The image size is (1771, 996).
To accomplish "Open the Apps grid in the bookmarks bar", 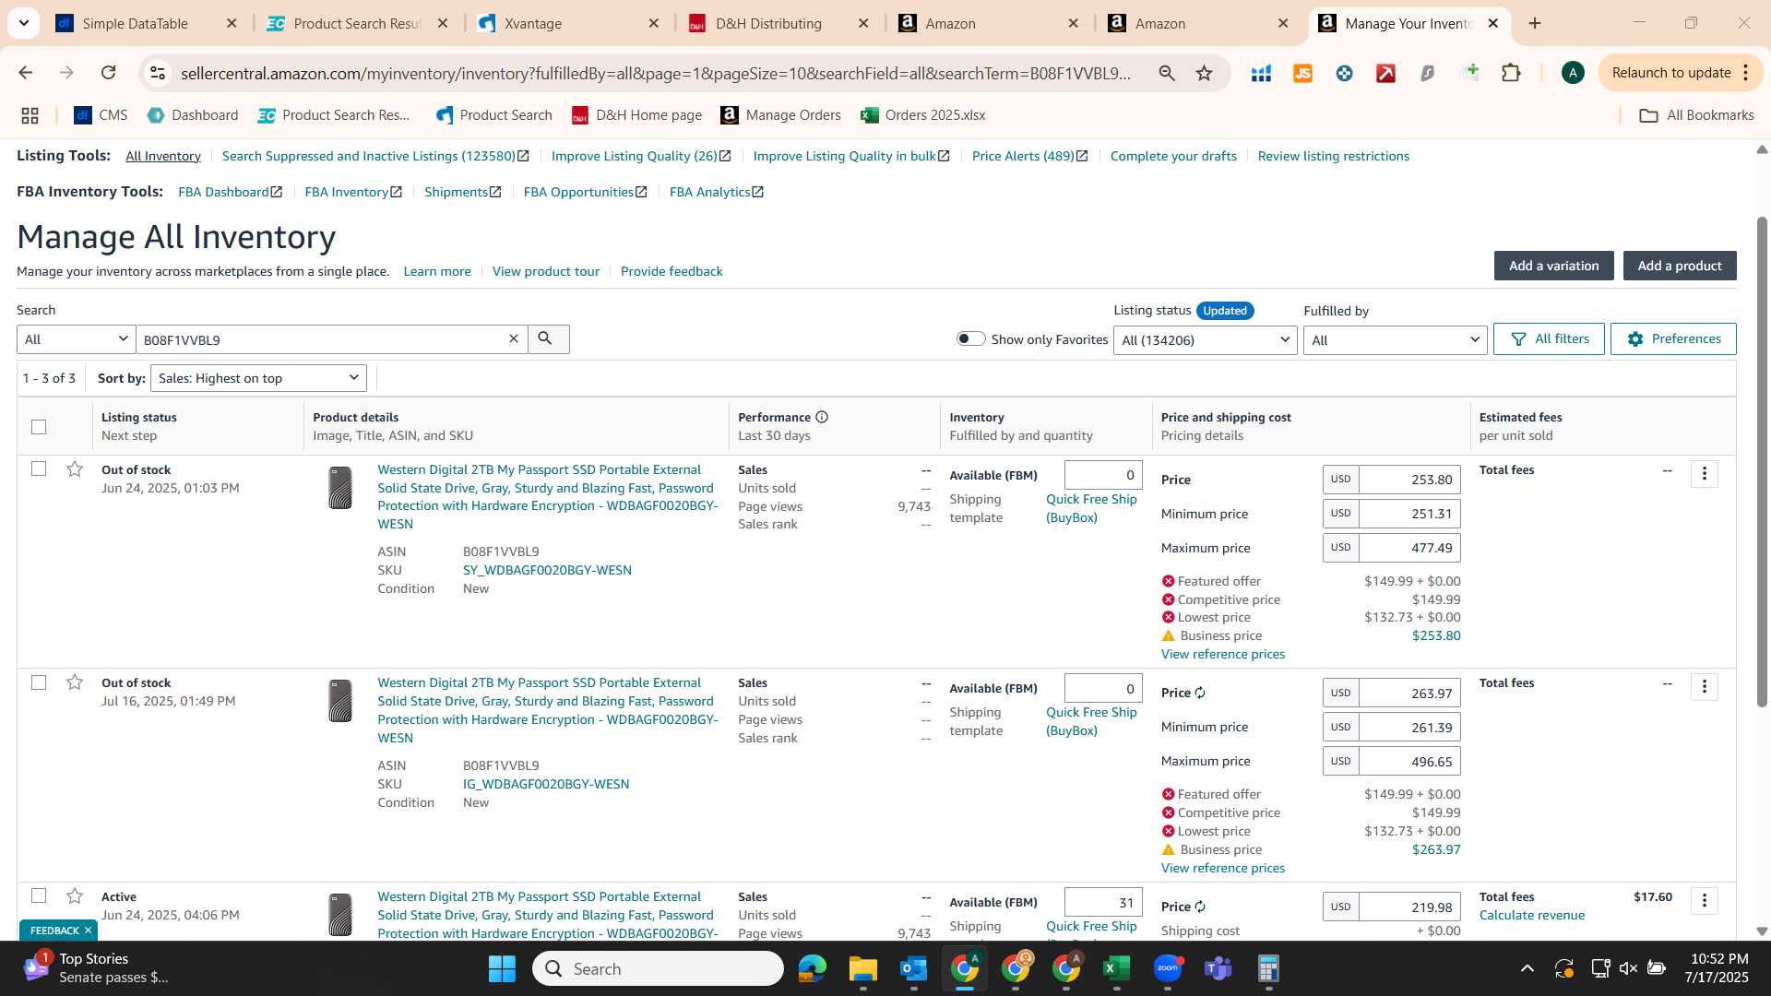I will coord(30,115).
